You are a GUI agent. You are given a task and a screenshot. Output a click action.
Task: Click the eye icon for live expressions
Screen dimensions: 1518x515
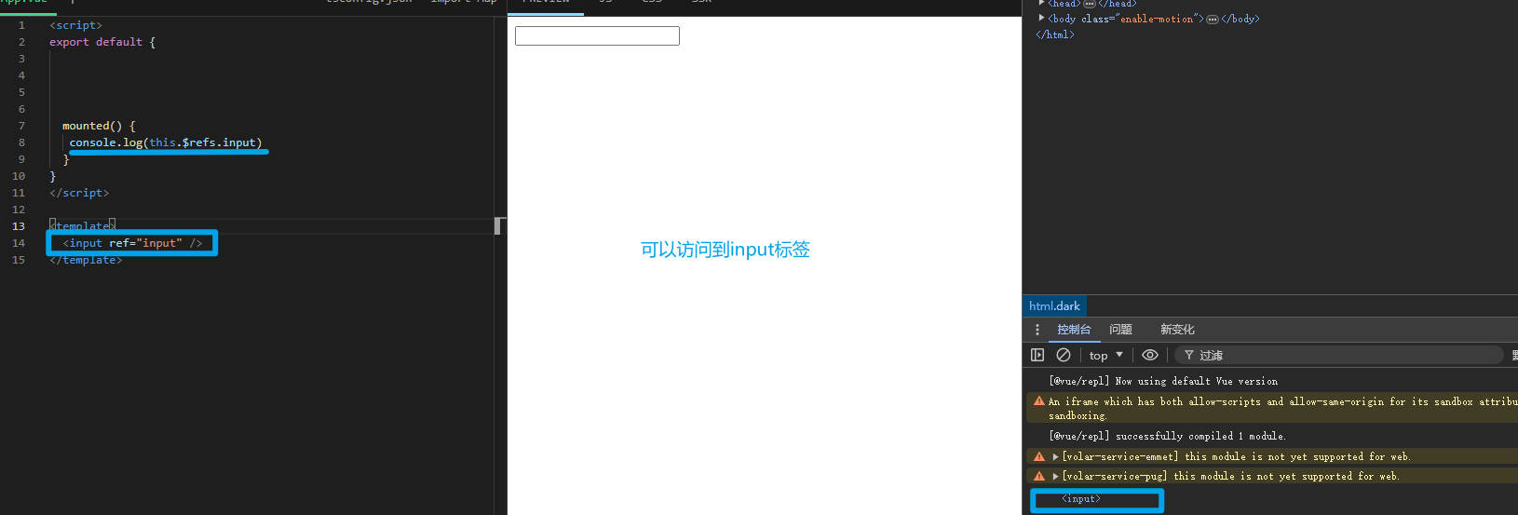click(1150, 355)
